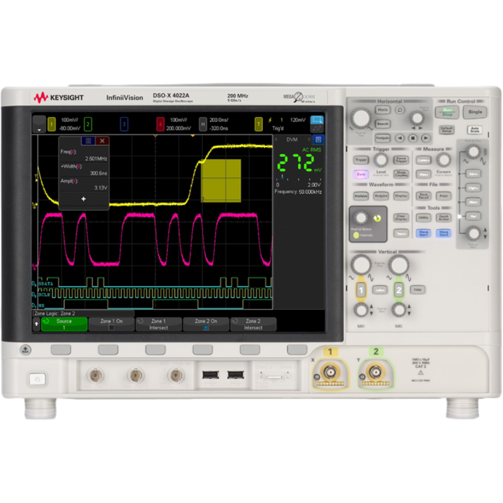This screenshot has height=503, width=503.
Task: Push the Save Recall button
Action: click(423, 196)
